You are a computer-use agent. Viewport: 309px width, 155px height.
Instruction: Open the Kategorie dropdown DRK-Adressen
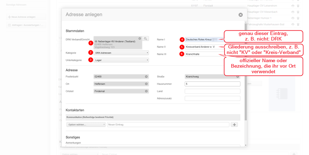click(x=121, y=53)
